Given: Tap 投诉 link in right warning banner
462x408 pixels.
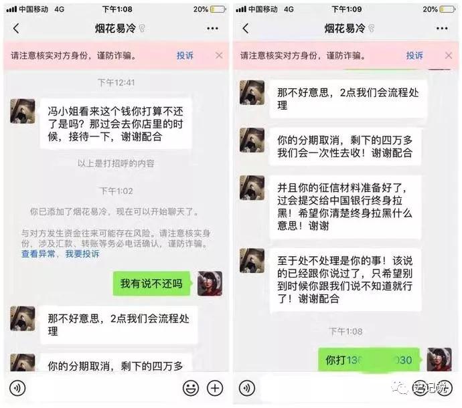Looking at the screenshot, I should coord(414,56).
